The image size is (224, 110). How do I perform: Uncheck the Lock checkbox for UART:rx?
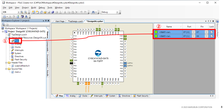pos(211,32)
